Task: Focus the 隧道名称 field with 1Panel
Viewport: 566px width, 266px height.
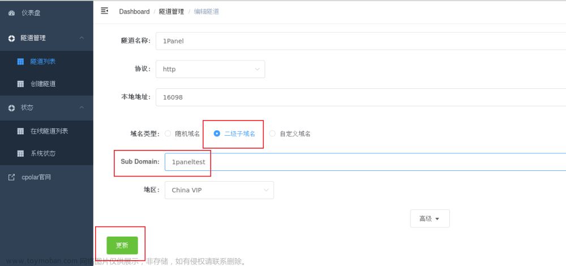Action: click(361, 41)
